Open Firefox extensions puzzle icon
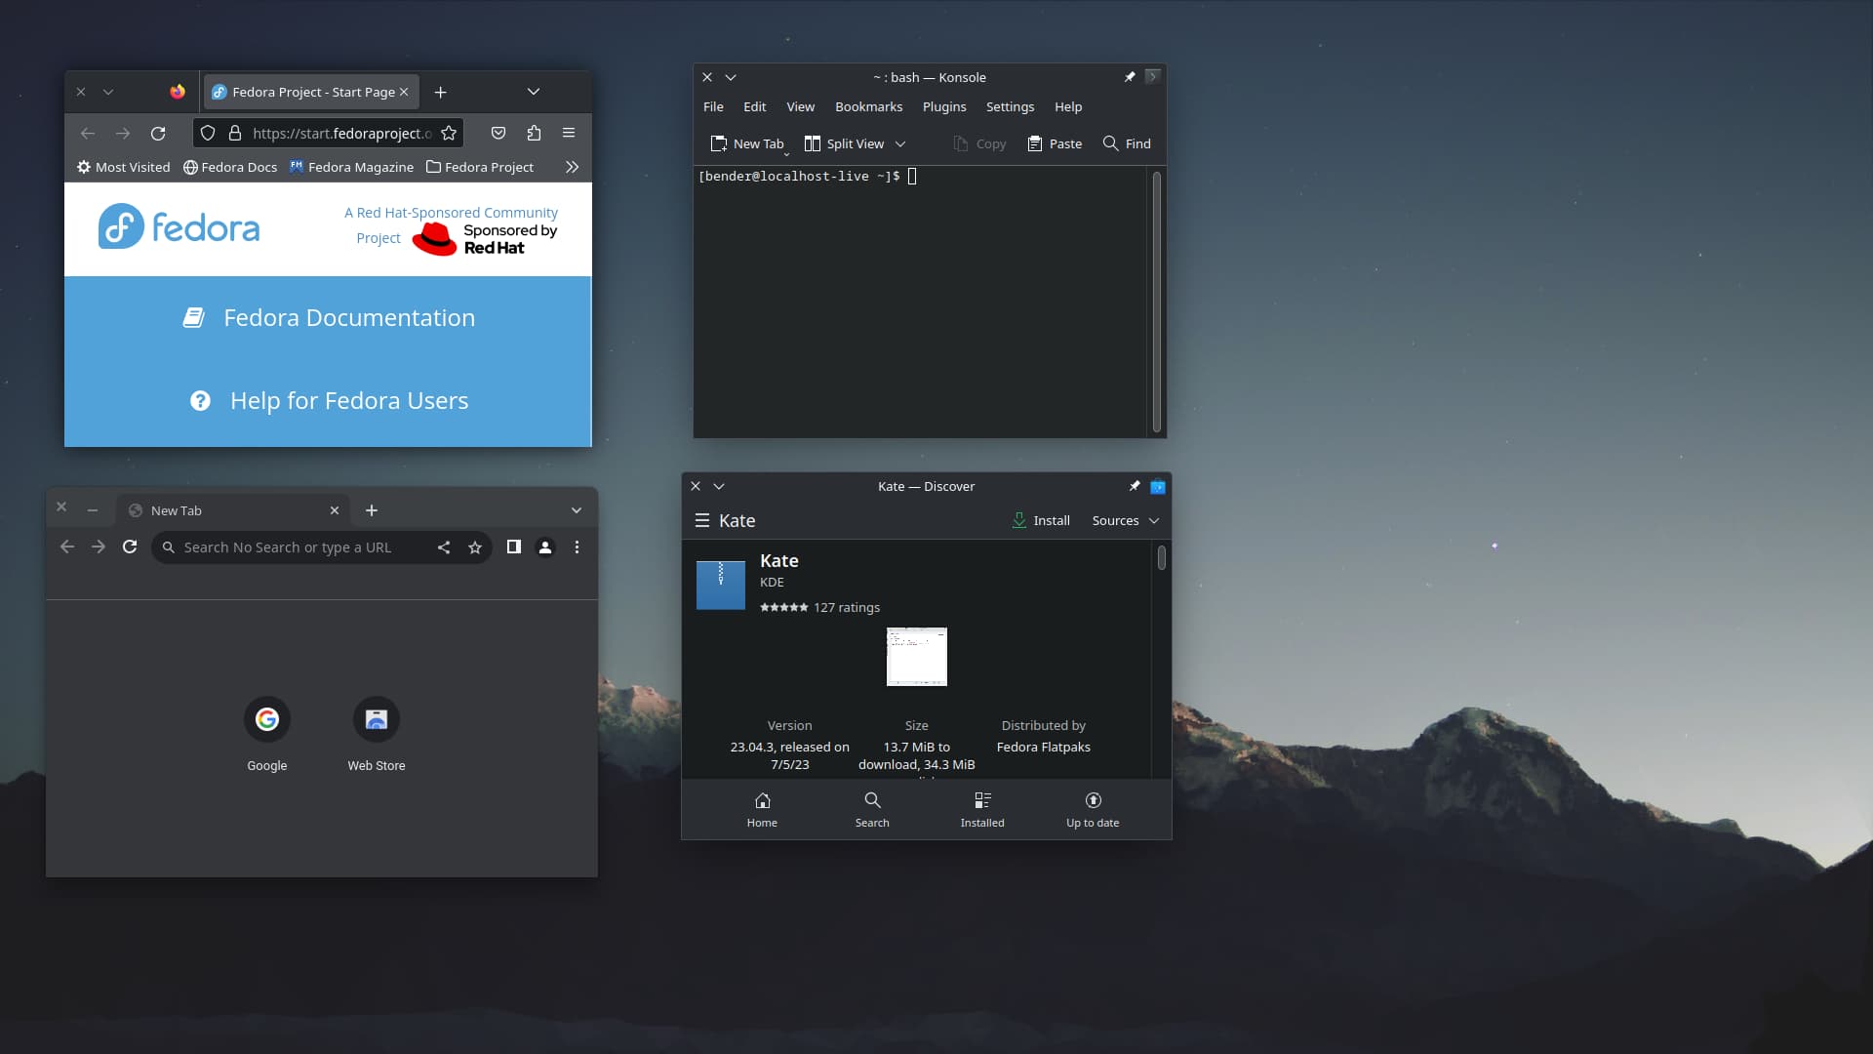The width and height of the screenshot is (1873, 1054). click(x=534, y=133)
